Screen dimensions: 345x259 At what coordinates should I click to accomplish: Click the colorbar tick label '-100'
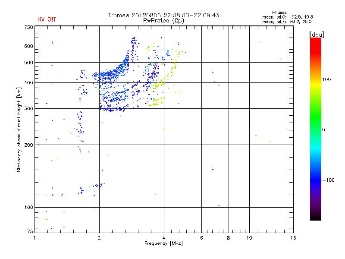coord(328,180)
